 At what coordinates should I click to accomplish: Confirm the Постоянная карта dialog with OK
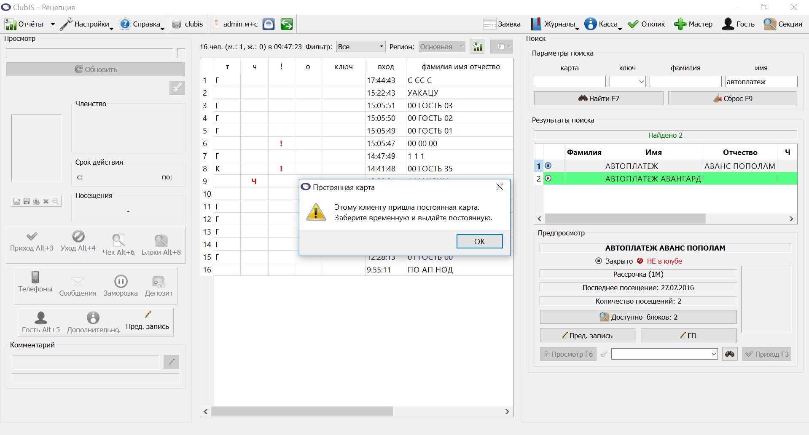[x=480, y=241]
